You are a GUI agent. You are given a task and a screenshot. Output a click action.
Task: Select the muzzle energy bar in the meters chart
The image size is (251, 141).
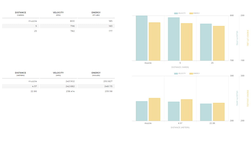[x=155, y=109]
